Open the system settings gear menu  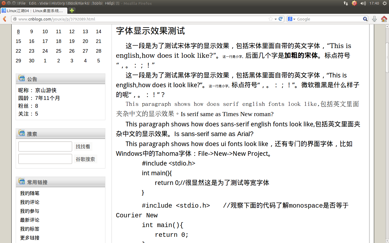click(385, 3)
